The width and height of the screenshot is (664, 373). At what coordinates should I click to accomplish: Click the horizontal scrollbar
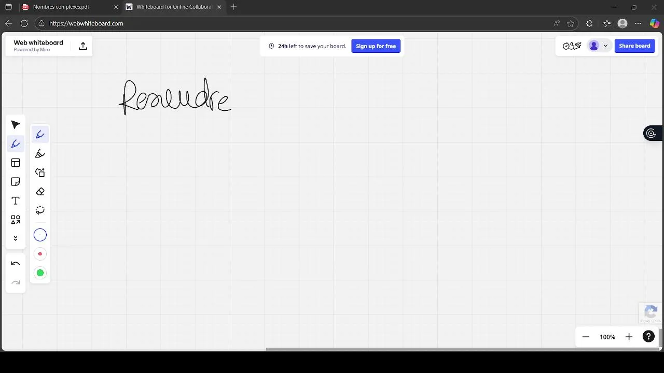pos(463,349)
